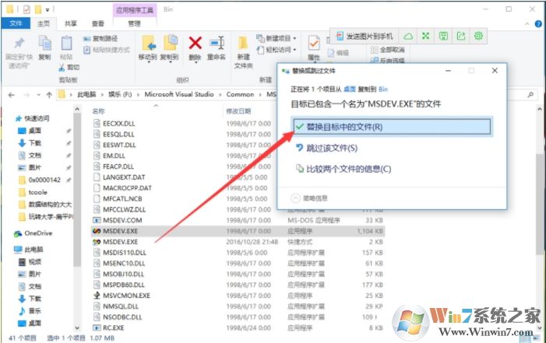
Task: Click Copy path (复制路径)
Action: click(100, 38)
